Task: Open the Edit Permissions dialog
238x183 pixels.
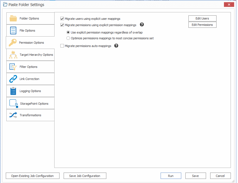Action: [x=202, y=24]
